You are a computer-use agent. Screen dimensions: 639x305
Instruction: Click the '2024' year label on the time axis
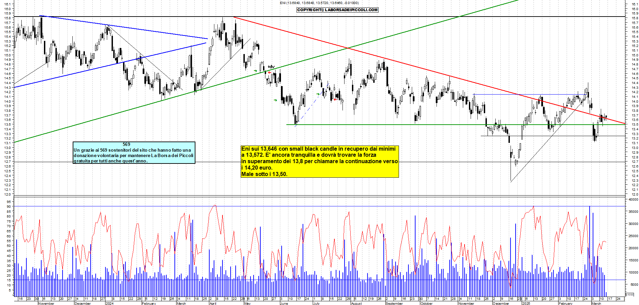[x=110, y=303]
